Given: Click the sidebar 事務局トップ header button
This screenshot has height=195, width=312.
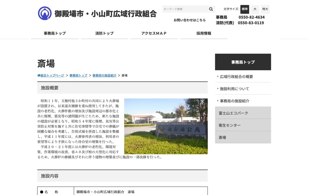Looking at the screenshot, I should click(x=243, y=62).
